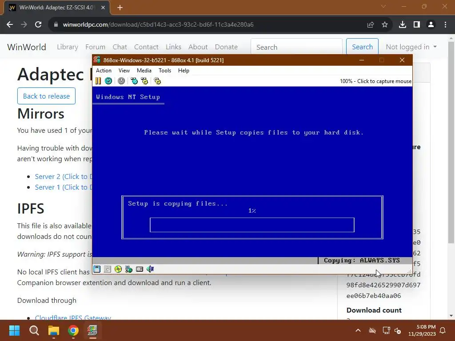The width and height of the screenshot is (455, 341).
Task: Open the 86Box Media menu
Action: pos(144,71)
